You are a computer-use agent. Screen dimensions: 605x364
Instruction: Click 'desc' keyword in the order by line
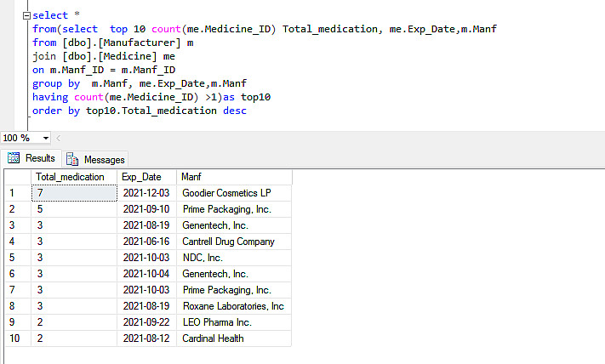click(235, 111)
